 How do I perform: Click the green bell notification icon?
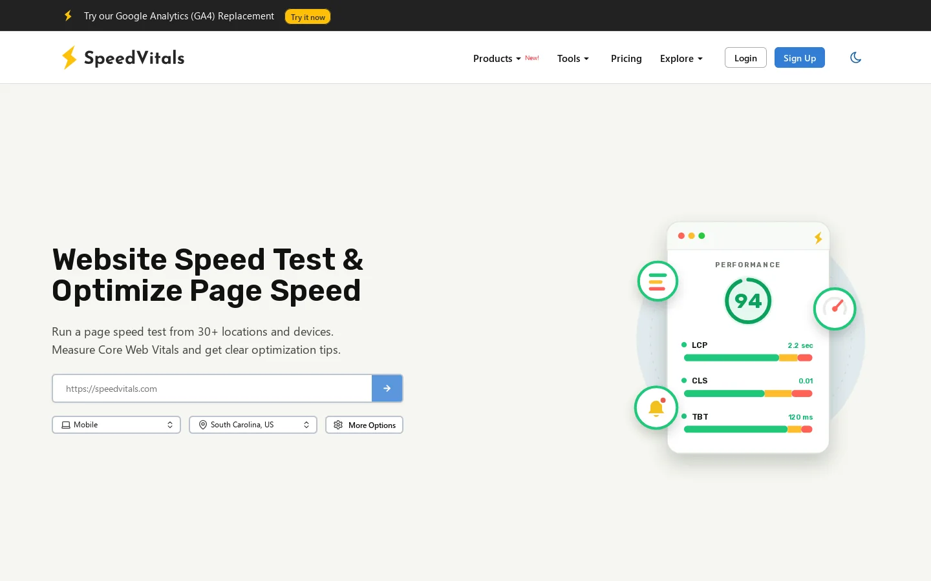pos(656,407)
